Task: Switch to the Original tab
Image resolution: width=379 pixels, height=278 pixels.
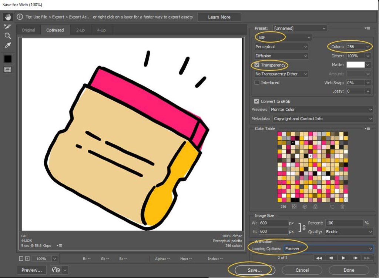Action: 28,30
